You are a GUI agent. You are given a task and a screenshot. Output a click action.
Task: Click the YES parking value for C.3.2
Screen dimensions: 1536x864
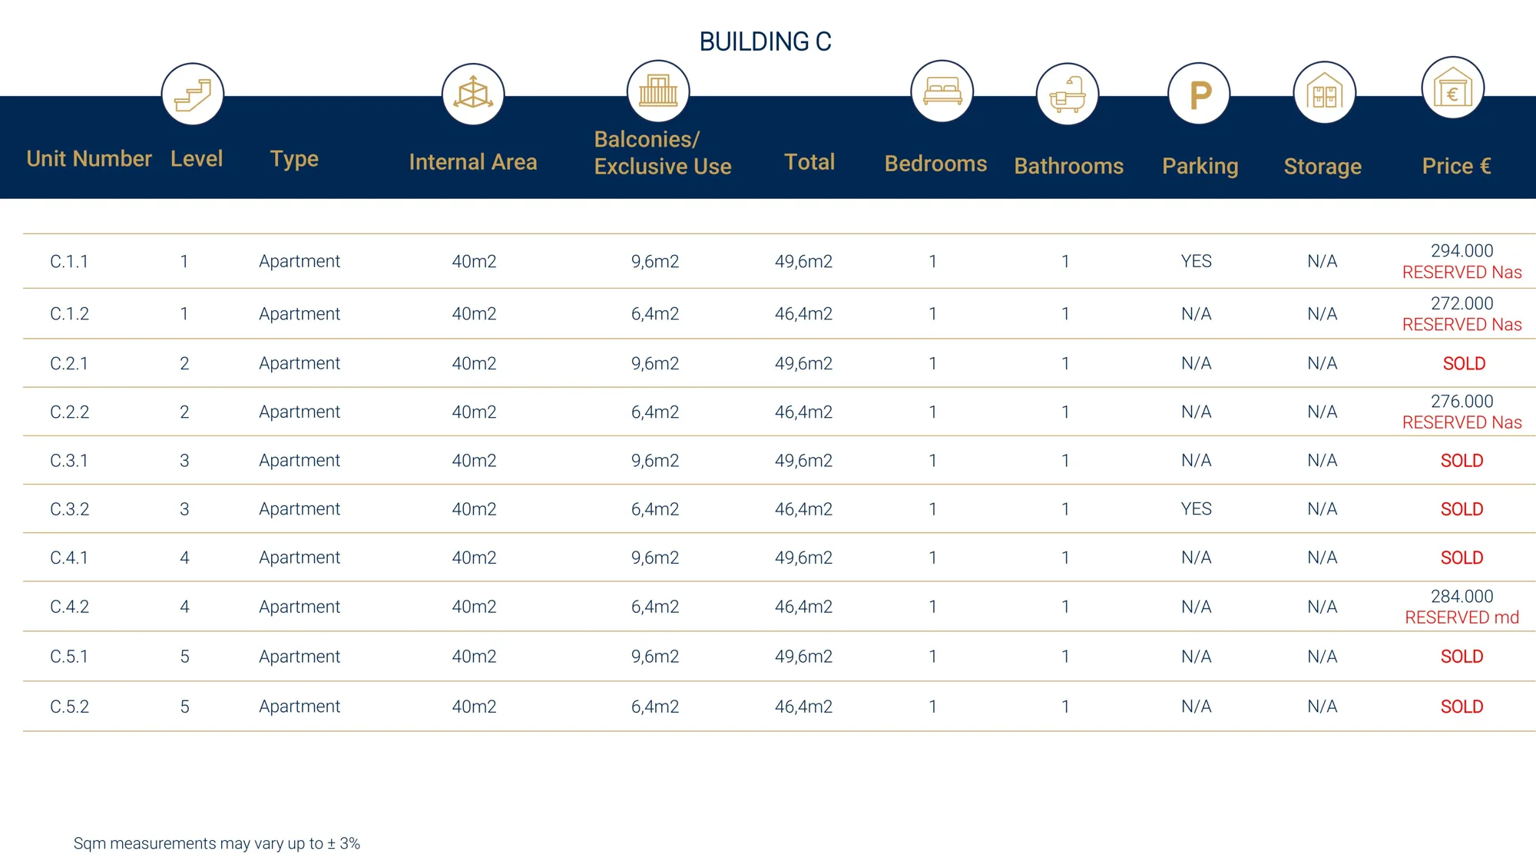[1197, 508]
